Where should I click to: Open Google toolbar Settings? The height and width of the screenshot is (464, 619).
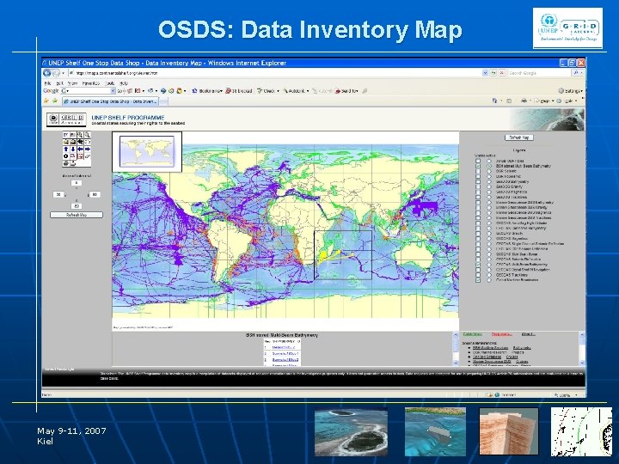pos(571,91)
